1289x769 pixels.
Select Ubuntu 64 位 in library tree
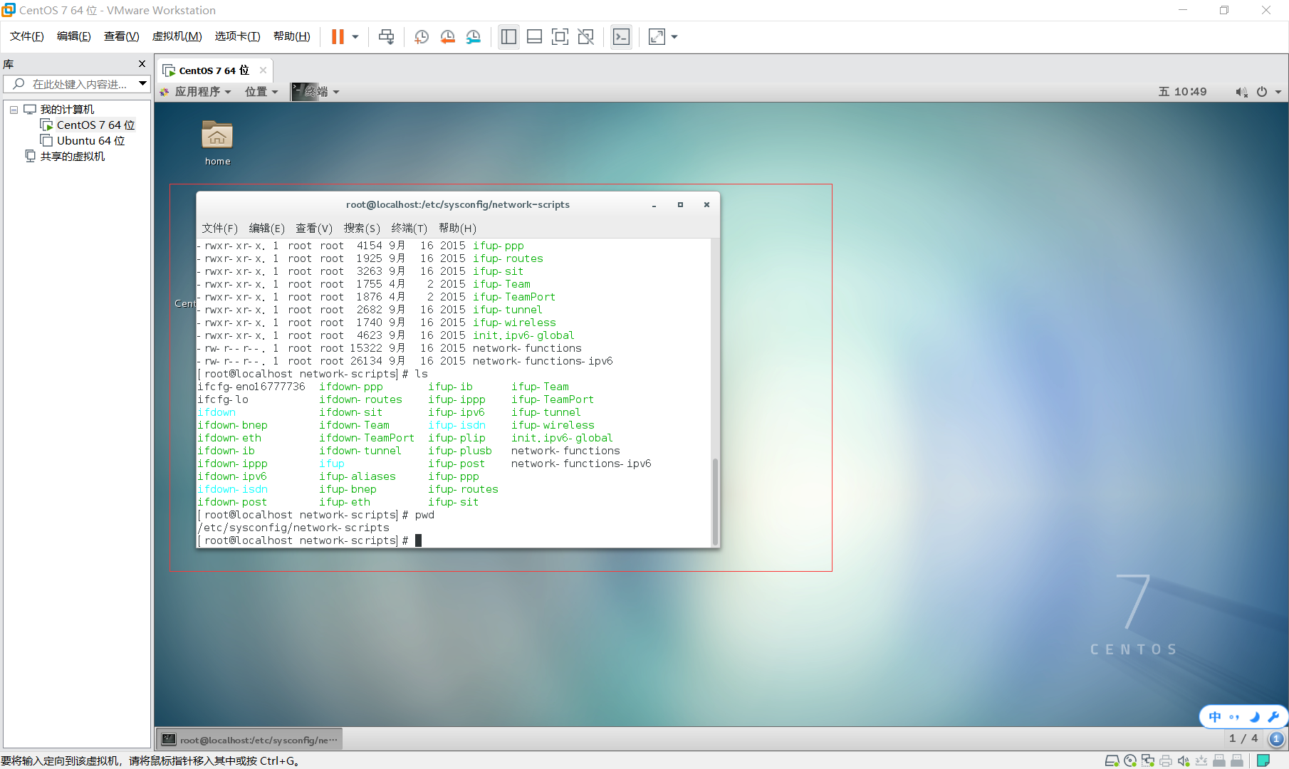(x=83, y=141)
